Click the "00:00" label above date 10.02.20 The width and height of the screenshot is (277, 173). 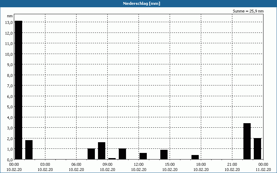pos(14,165)
